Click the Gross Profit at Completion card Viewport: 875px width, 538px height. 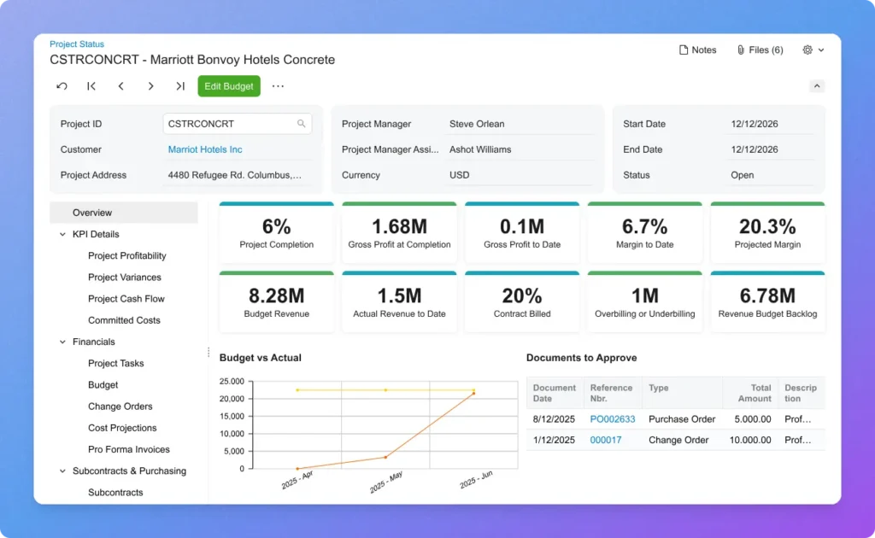pos(400,232)
